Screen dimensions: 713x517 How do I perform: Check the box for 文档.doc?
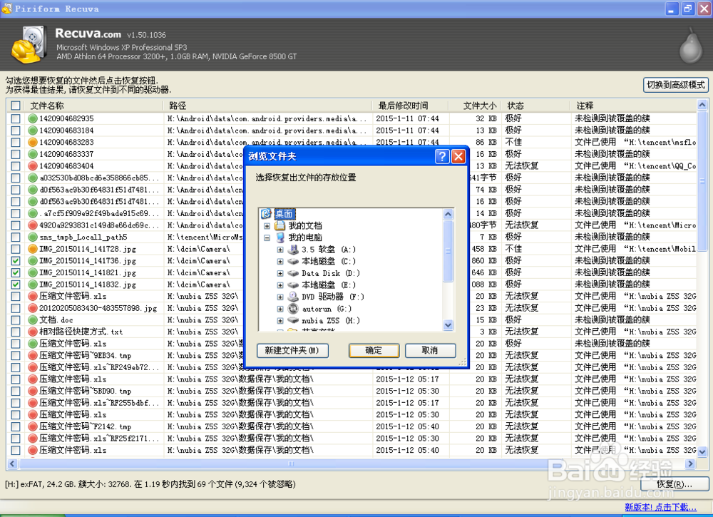[x=16, y=320]
